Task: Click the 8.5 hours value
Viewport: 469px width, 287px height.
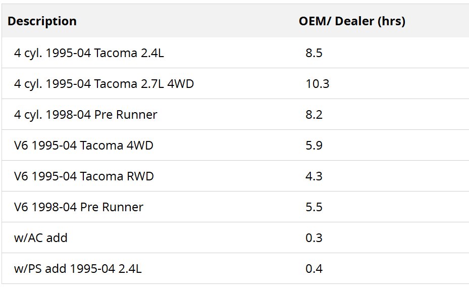Action: point(314,53)
